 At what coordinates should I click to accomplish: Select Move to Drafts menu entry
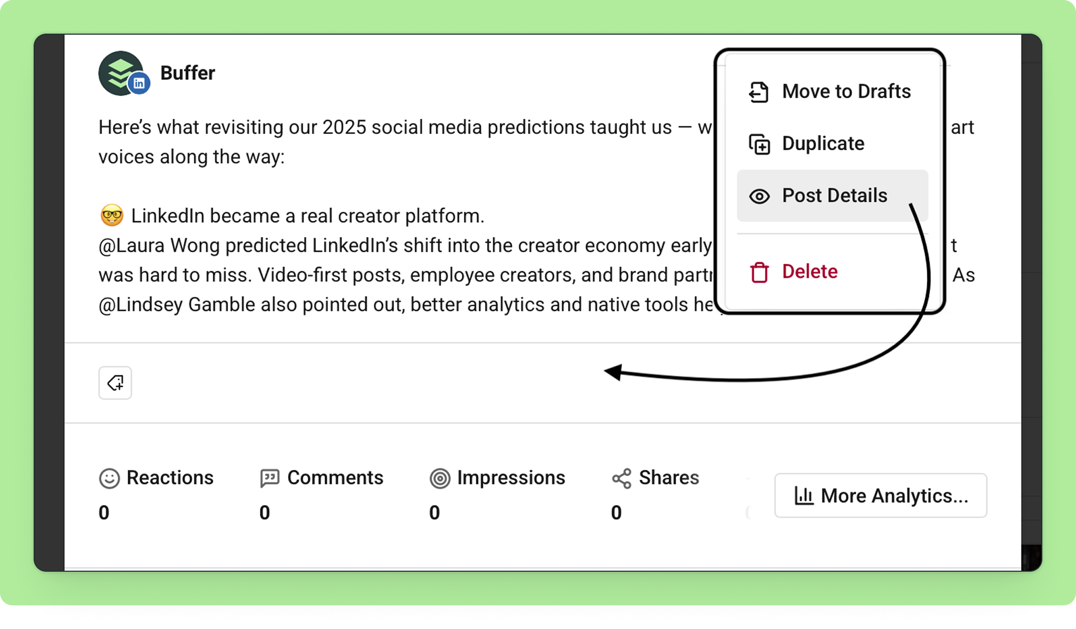coord(832,91)
